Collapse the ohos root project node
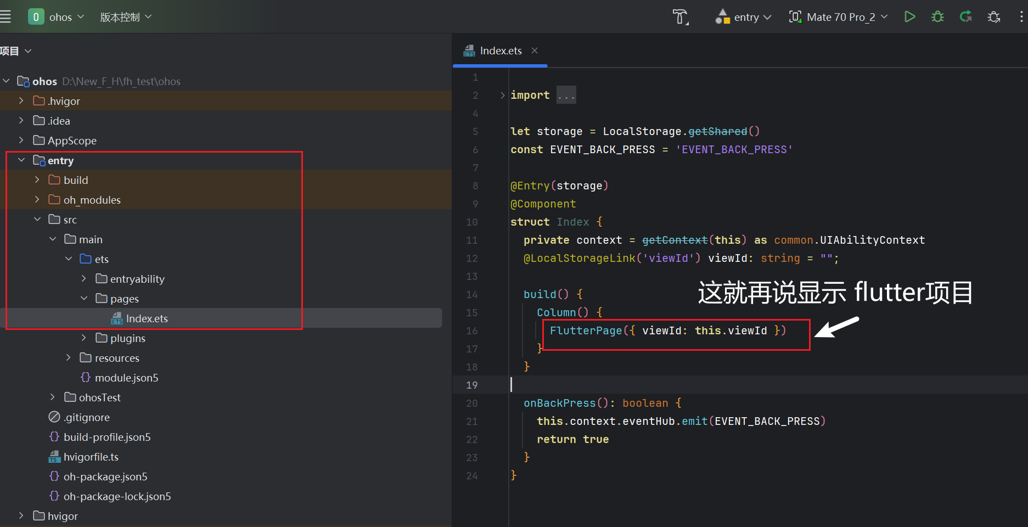 pyautogui.click(x=6, y=81)
